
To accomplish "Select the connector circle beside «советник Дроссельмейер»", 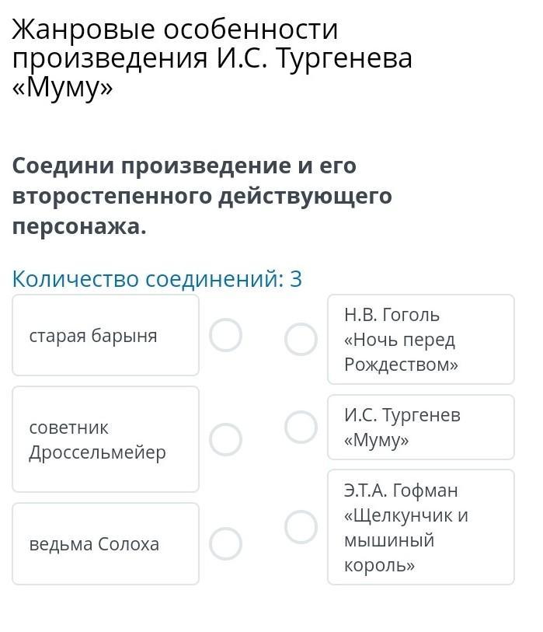I will pyautogui.click(x=225, y=439).
